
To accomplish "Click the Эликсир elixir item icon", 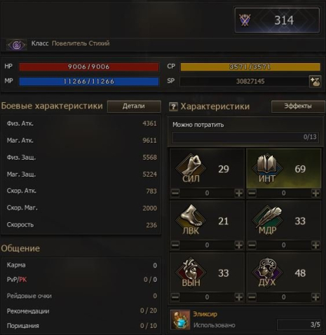I will point(180,320).
